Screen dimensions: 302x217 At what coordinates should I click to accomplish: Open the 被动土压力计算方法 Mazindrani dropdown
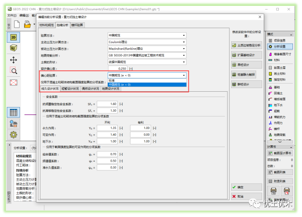[x=147, y=49]
